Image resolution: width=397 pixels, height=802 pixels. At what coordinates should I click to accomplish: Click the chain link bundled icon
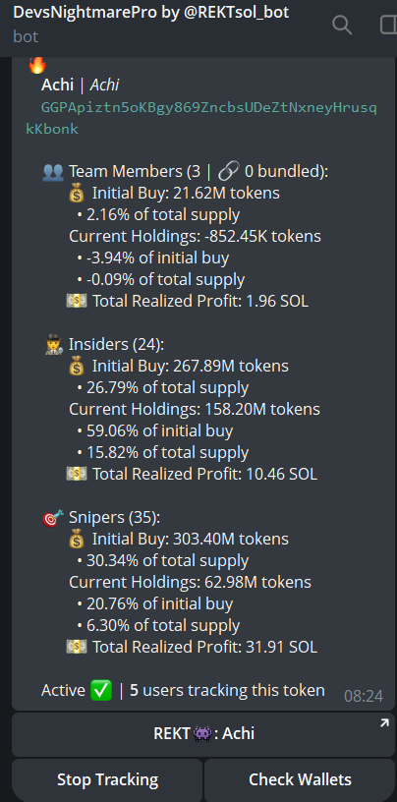click(226, 172)
